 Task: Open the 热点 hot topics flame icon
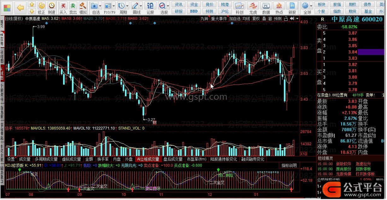(279, 5)
